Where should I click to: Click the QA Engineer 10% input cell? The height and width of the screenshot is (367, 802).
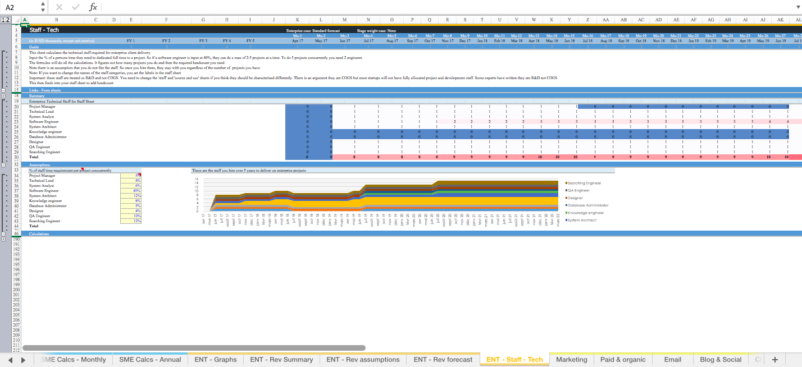tap(131, 216)
